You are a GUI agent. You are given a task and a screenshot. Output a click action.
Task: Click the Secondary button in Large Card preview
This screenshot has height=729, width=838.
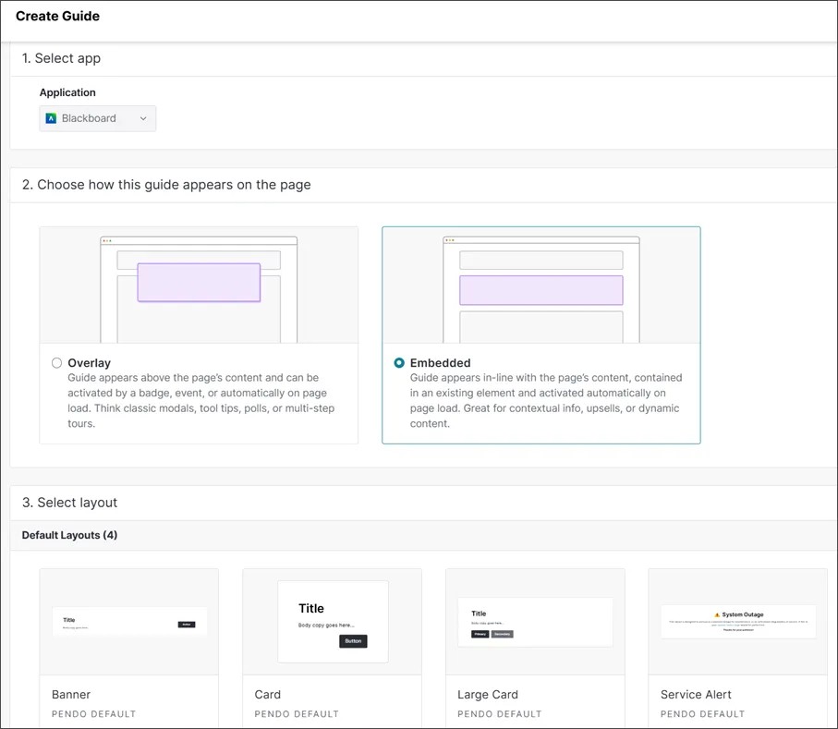pos(503,634)
